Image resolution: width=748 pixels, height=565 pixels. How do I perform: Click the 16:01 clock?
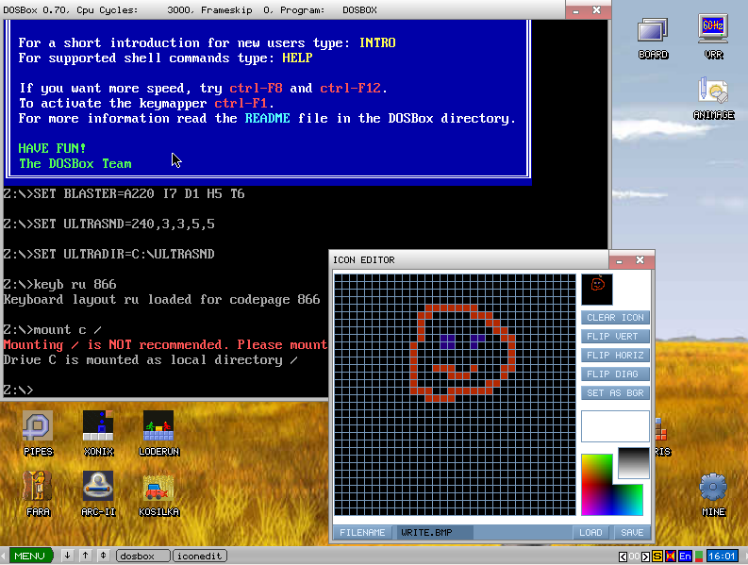tap(722, 556)
